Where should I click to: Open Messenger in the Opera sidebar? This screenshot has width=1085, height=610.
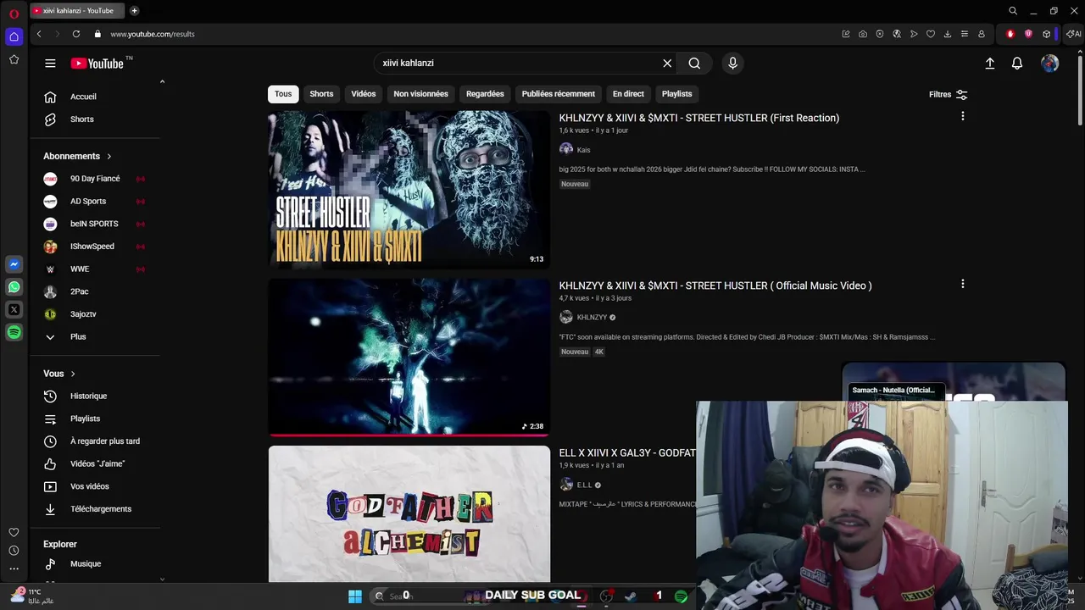pyautogui.click(x=14, y=264)
